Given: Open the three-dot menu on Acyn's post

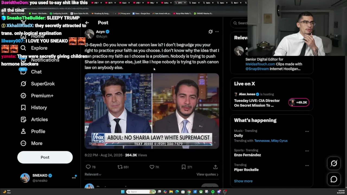Looking at the screenshot, I should point(217,32).
